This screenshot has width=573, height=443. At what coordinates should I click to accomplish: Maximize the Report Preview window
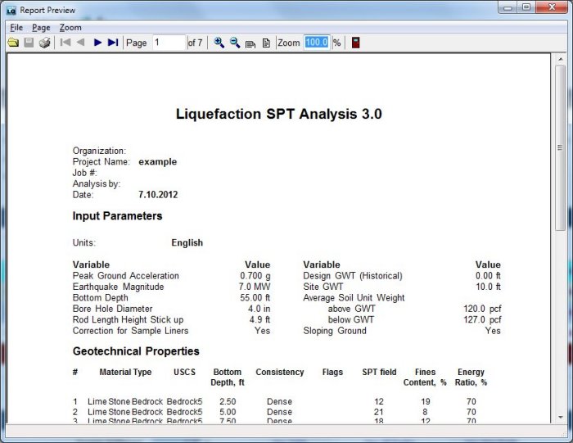pyautogui.click(x=526, y=7)
